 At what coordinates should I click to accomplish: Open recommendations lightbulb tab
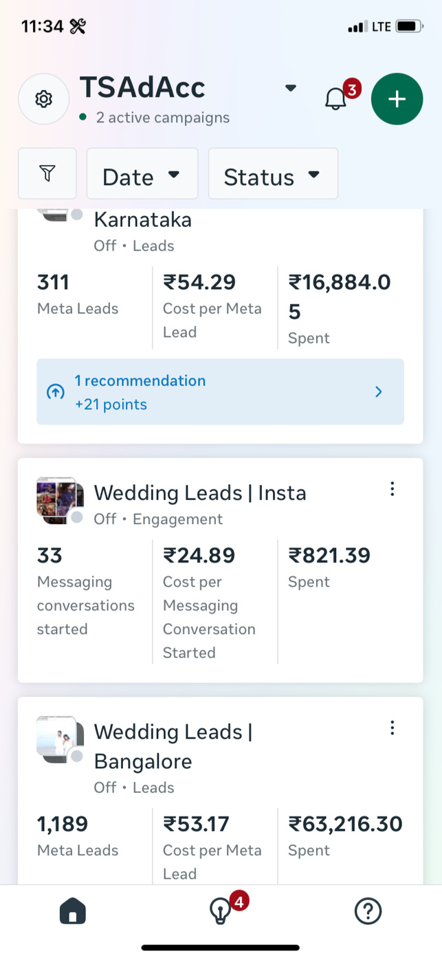[220, 911]
